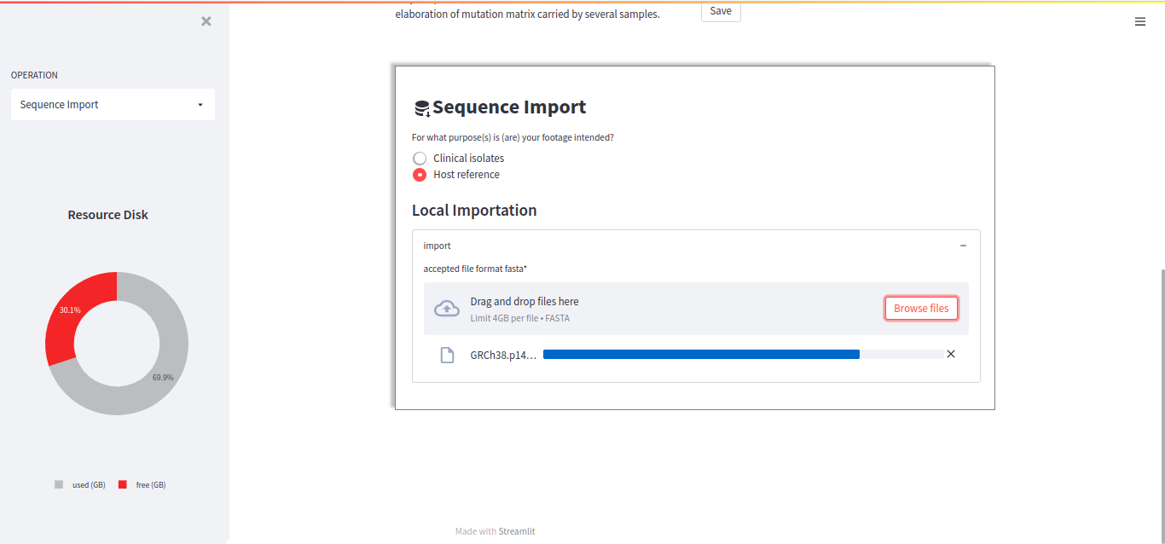Click the Resource Disk chart title
This screenshot has height=544, width=1165.
108,215
